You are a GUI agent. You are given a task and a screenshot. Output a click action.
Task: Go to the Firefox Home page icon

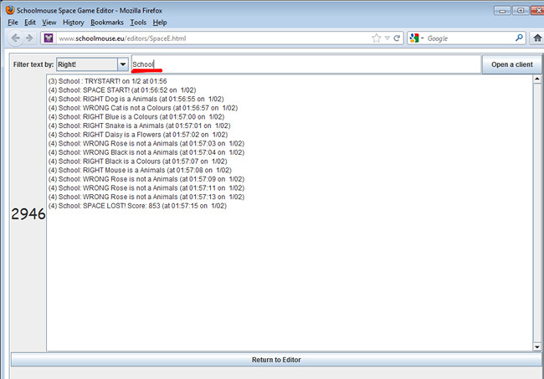click(536, 38)
